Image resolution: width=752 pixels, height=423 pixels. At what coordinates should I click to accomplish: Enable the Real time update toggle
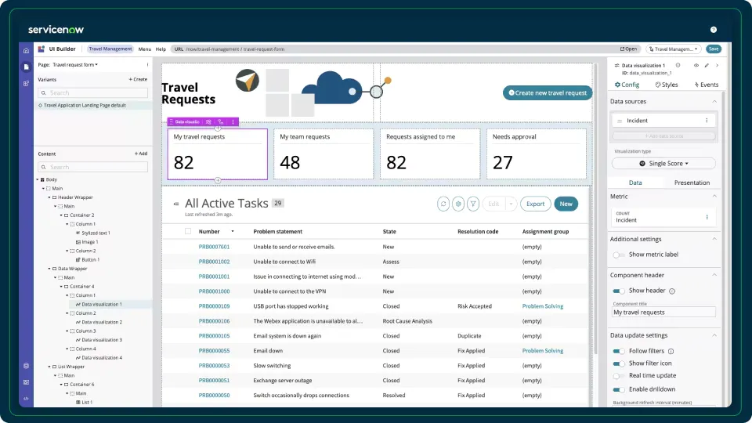point(619,376)
